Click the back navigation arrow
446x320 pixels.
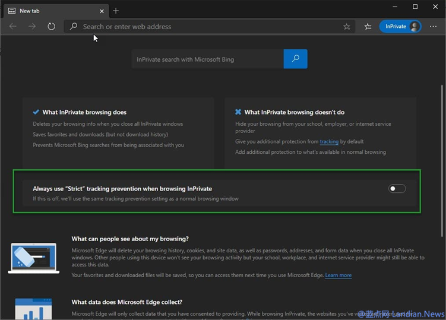tap(13, 26)
